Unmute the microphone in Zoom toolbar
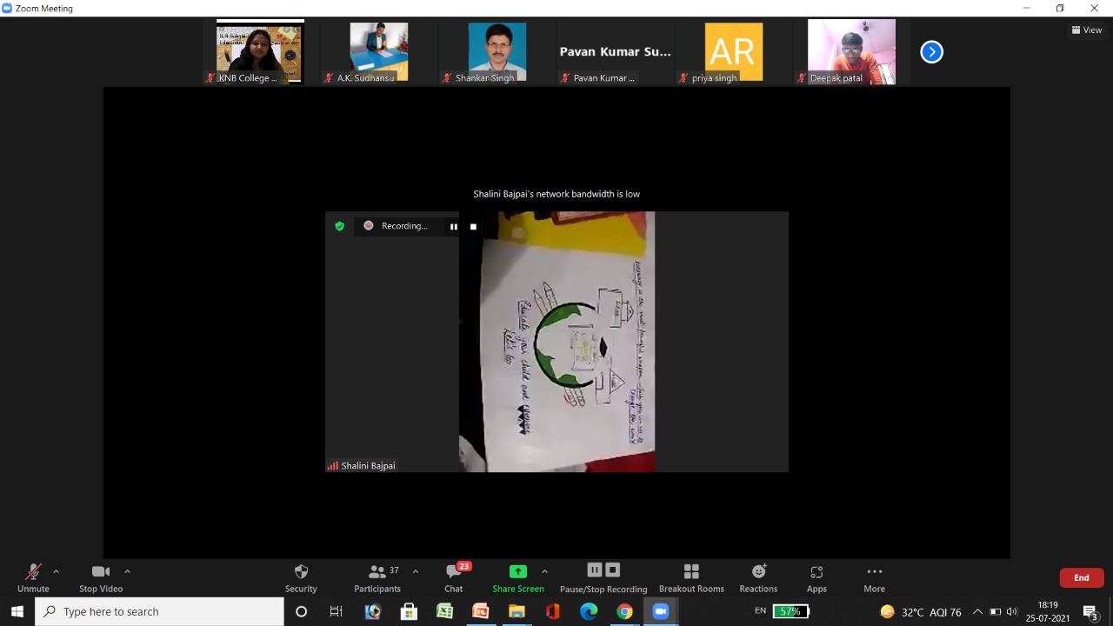 pyautogui.click(x=33, y=578)
